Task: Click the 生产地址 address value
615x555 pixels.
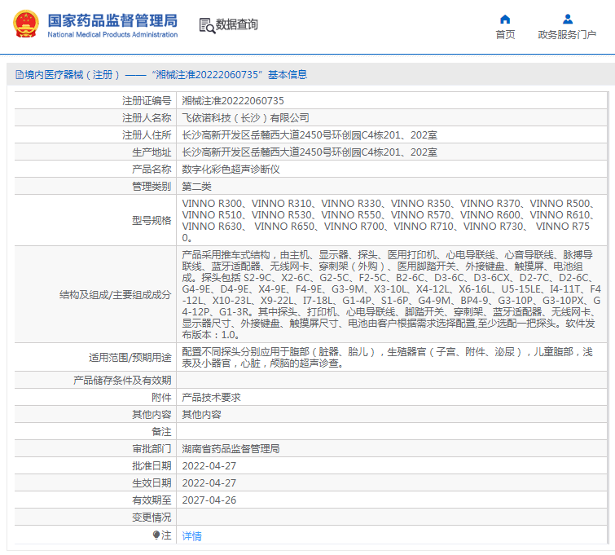Action: [x=310, y=152]
